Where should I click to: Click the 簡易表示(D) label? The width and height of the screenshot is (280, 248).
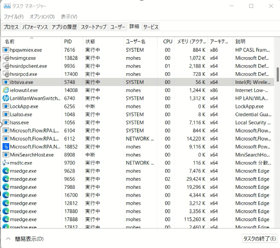[x=29, y=239]
